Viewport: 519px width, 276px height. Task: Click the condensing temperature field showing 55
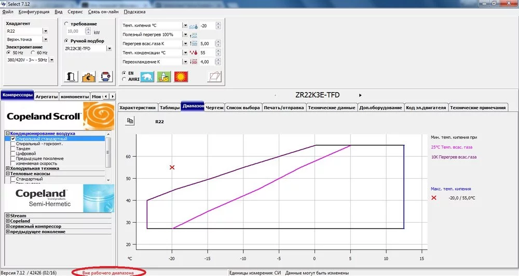click(207, 52)
